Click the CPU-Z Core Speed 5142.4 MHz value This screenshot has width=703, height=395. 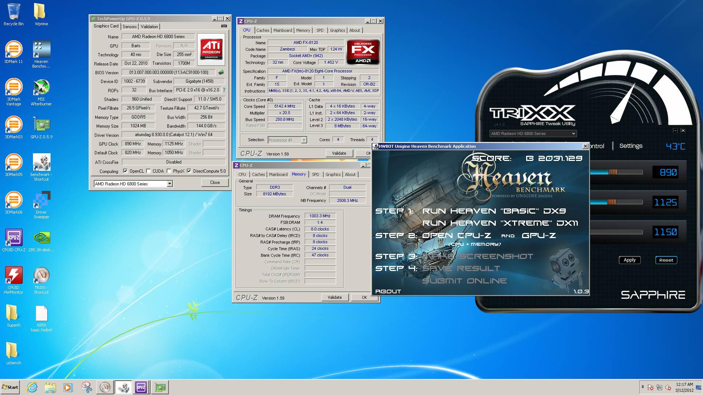284,106
